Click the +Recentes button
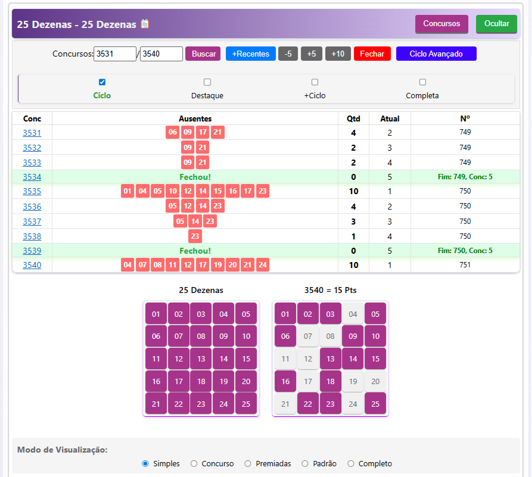Viewport: 532px width, 477px height. (250, 54)
